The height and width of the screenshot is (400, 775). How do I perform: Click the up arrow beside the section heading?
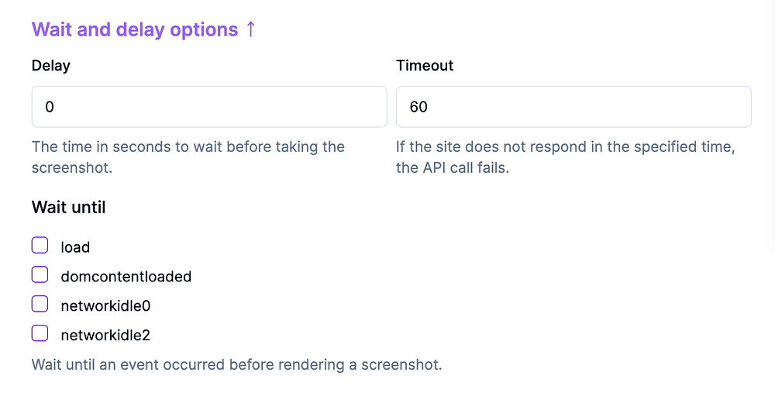pos(250,29)
